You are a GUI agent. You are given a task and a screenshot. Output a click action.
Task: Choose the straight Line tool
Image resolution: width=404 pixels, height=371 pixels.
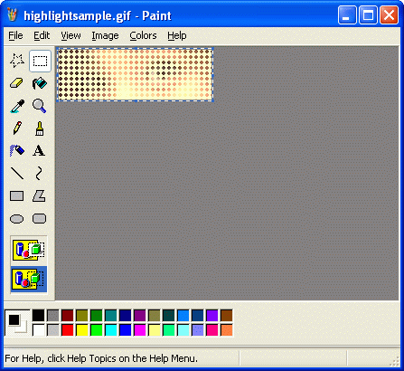tap(17, 173)
